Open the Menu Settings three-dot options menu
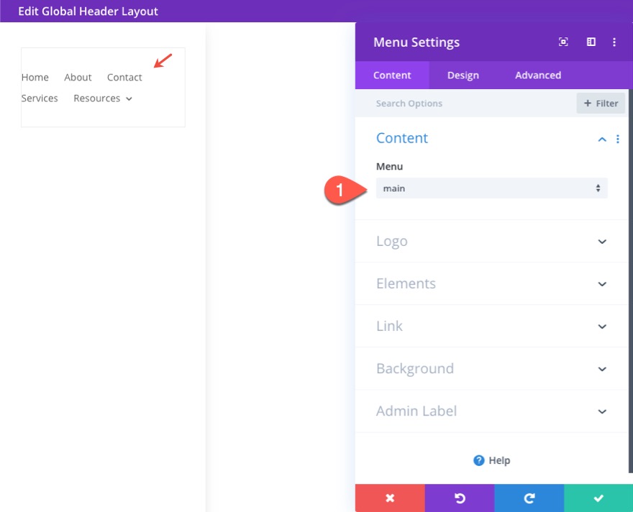 pos(615,42)
